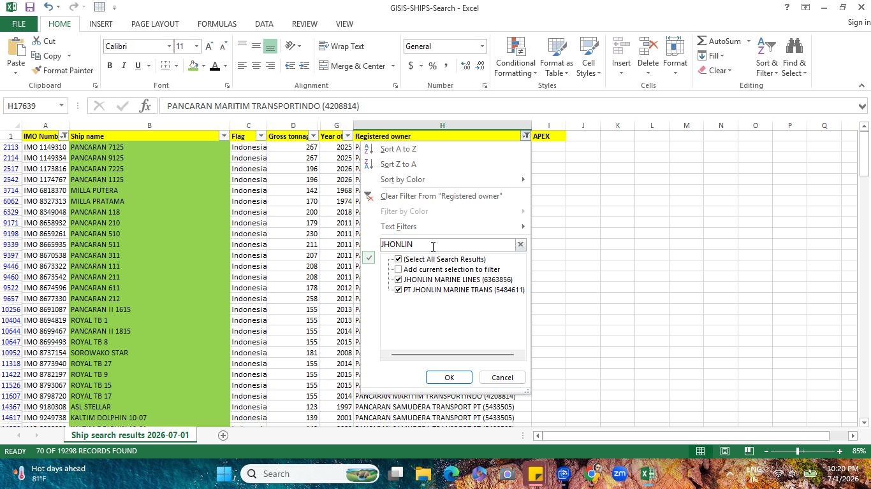Apply italic formatting
Image resolution: width=871 pixels, height=489 pixels.
pyautogui.click(x=124, y=66)
